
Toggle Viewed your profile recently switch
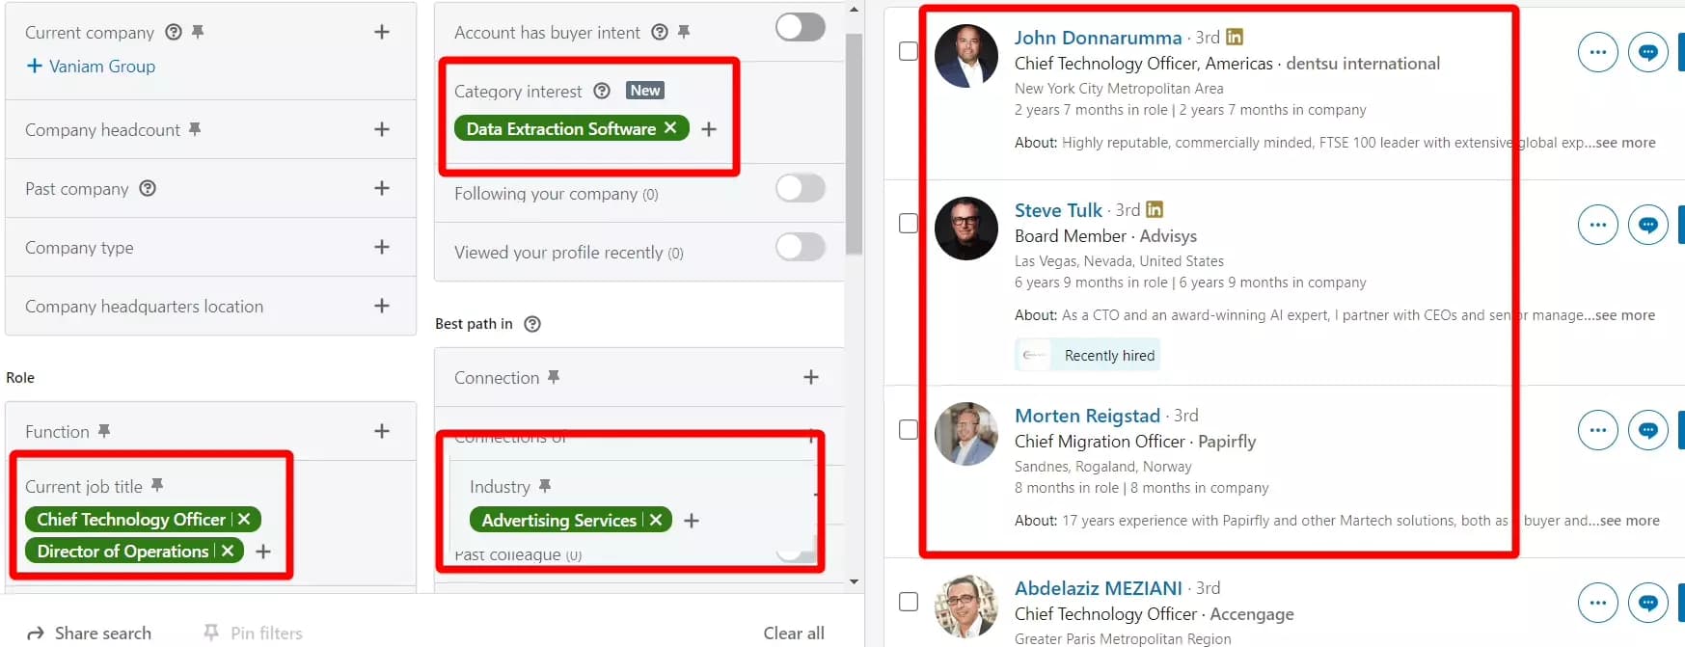pyautogui.click(x=801, y=247)
